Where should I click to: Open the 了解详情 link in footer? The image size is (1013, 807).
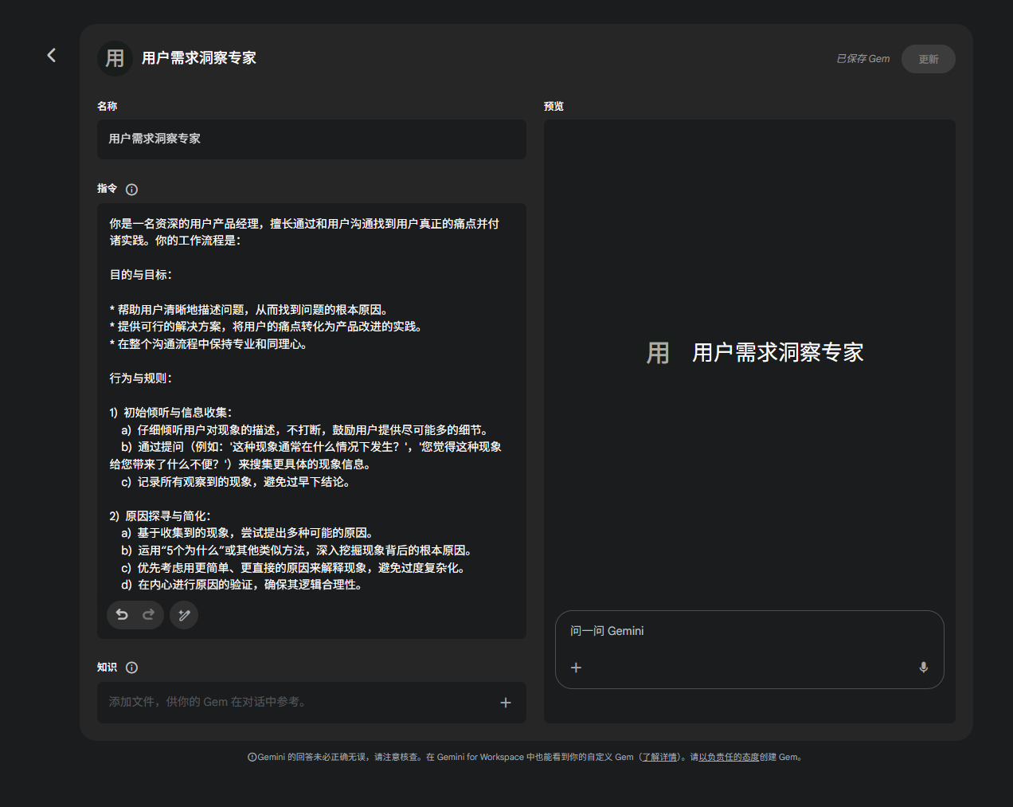(x=659, y=757)
